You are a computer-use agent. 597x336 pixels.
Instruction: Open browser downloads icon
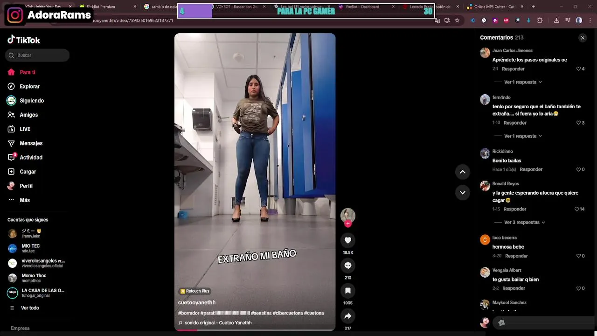pos(556,21)
